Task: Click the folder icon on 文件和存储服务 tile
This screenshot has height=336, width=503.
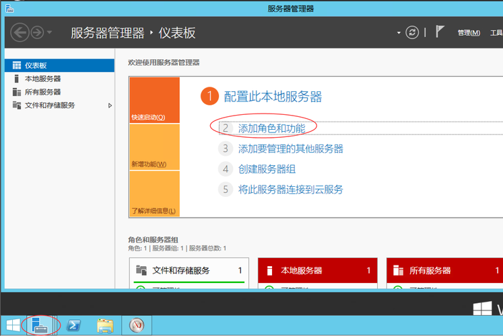Action: click(x=141, y=270)
